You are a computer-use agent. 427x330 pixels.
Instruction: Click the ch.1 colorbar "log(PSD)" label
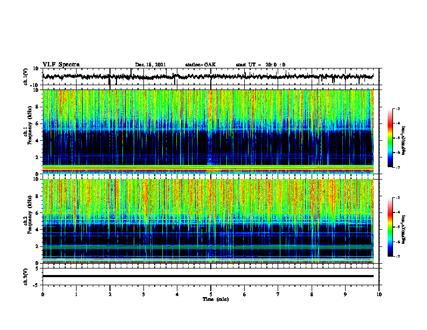[x=404, y=141]
